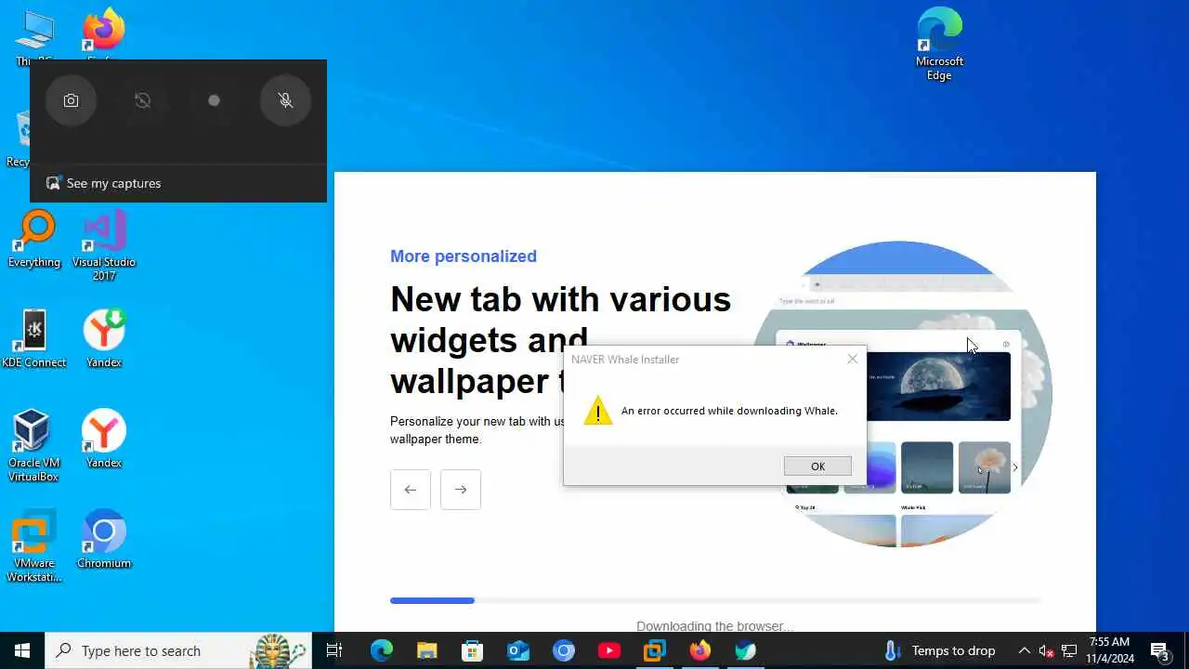
Task: Open the 'Temps to drop' weather widget
Action: pyautogui.click(x=941, y=650)
